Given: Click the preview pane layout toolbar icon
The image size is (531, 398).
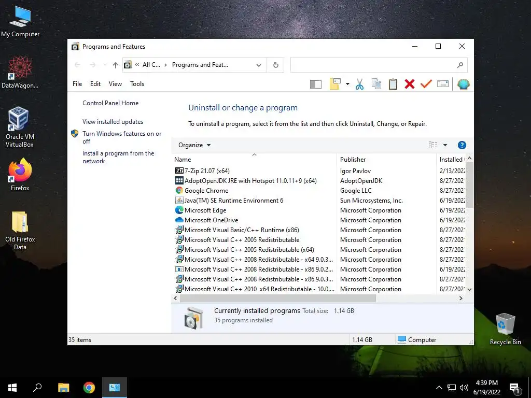Looking at the screenshot, I should pyautogui.click(x=316, y=84).
